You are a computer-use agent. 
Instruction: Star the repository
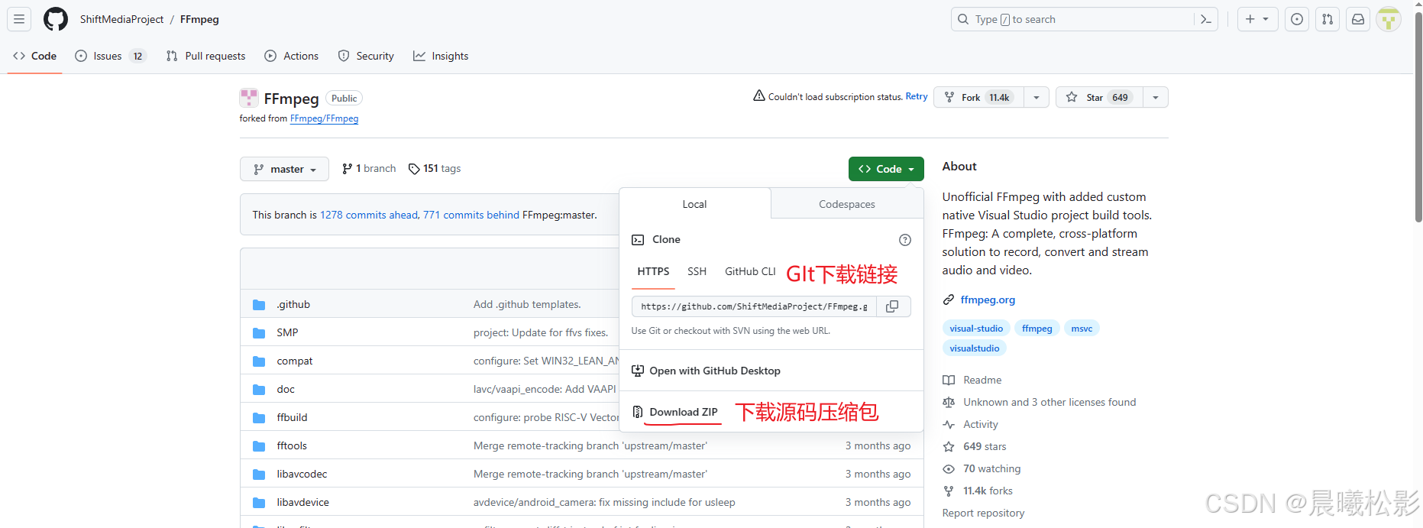[1099, 97]
